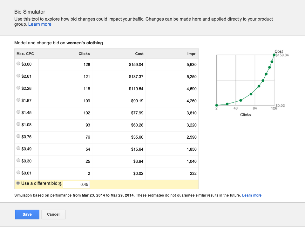Cancel the bid simulator dialog
This screenshot has width=305, height=228.
click(x=53, y=214)
